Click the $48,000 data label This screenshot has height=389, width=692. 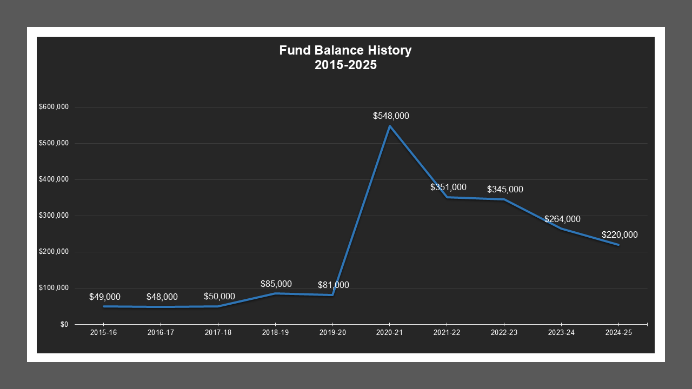pos(163,296)
